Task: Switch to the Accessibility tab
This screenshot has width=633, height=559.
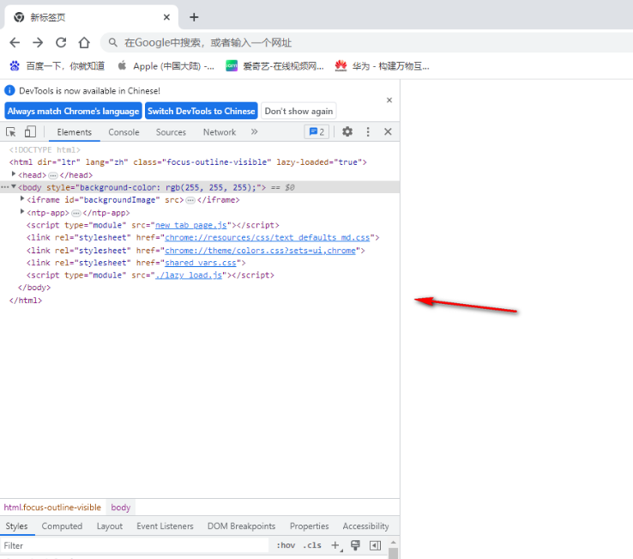Action: tap(365, 526)
